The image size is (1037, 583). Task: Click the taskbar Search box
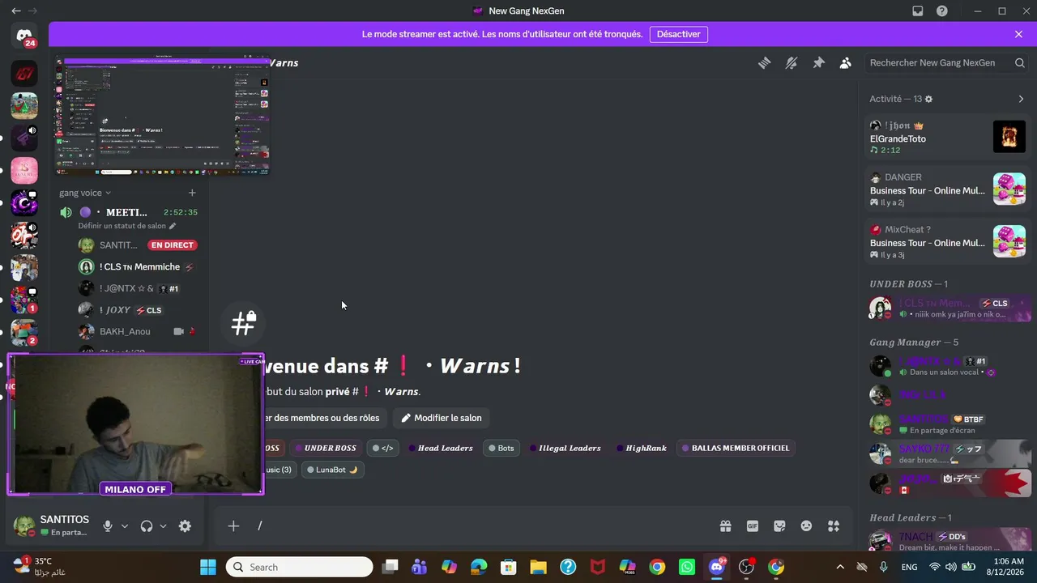[x=299, y=567]
